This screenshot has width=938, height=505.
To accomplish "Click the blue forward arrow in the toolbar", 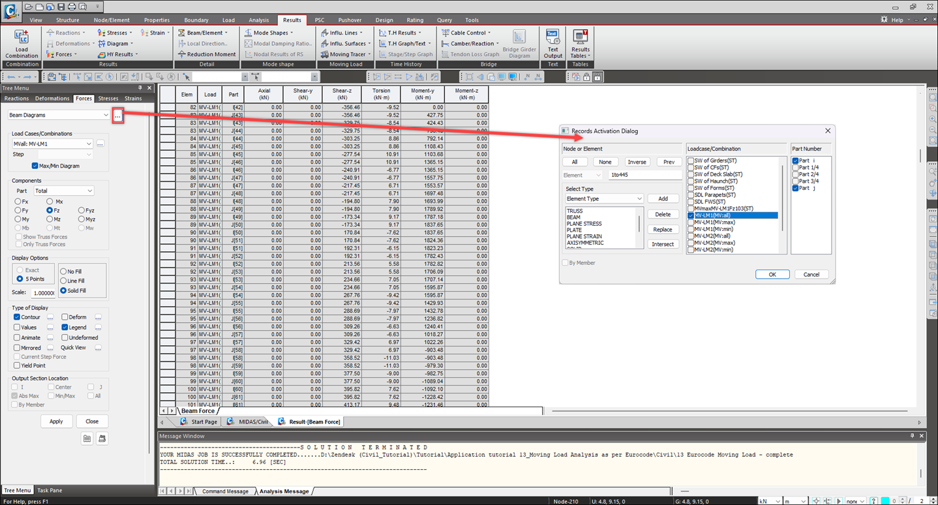I will (x=28, y=77).
